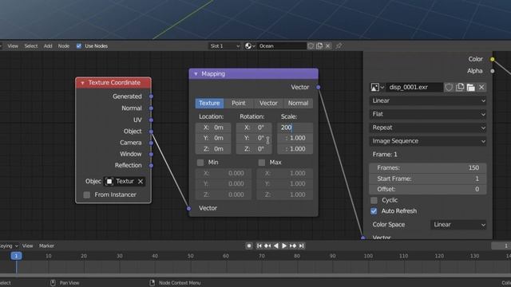Unlink the disp_0001.exr image with X

click(x=481, y=87)
